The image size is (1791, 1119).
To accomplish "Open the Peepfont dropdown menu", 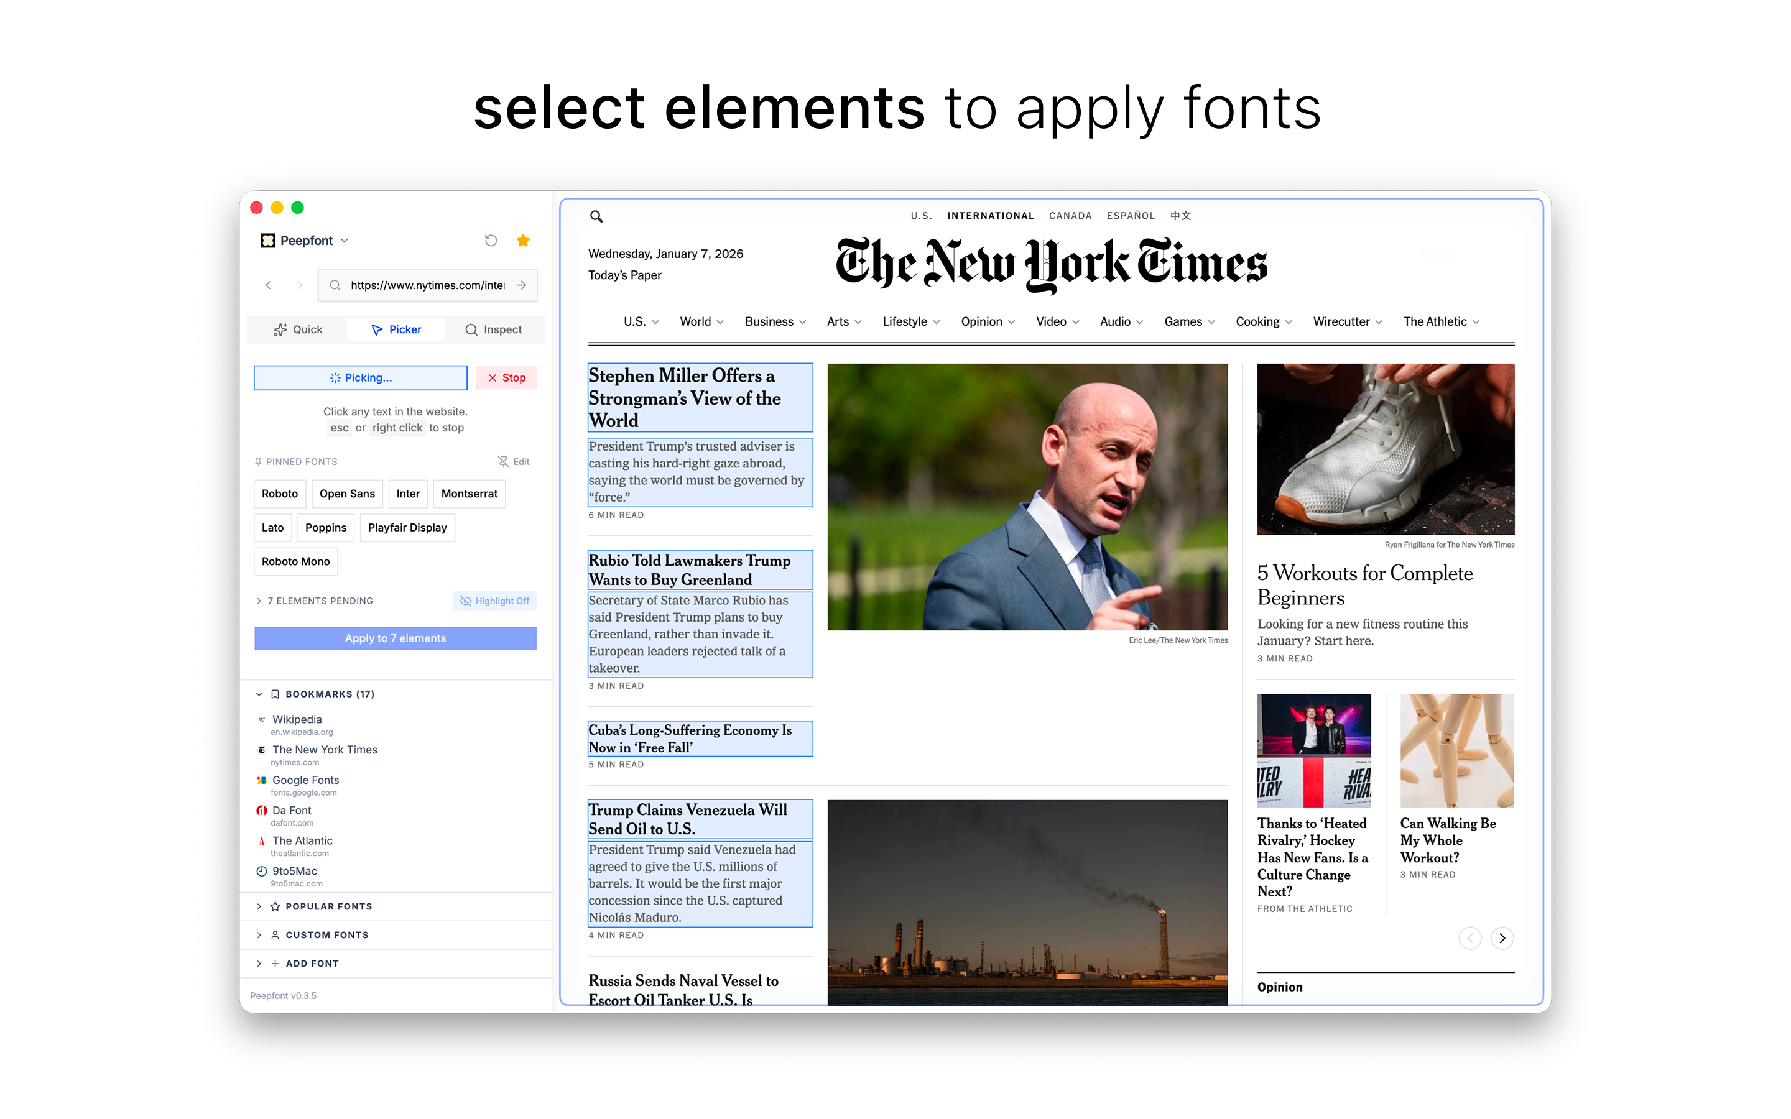I will click(x=305, y=241).
